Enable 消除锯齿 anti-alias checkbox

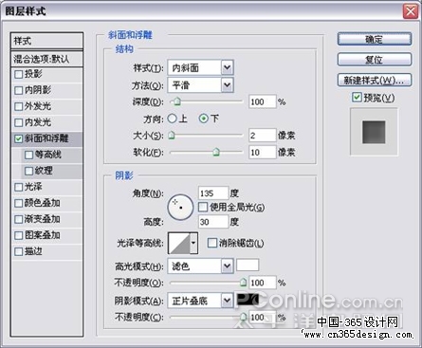click(x=211, y=243)
